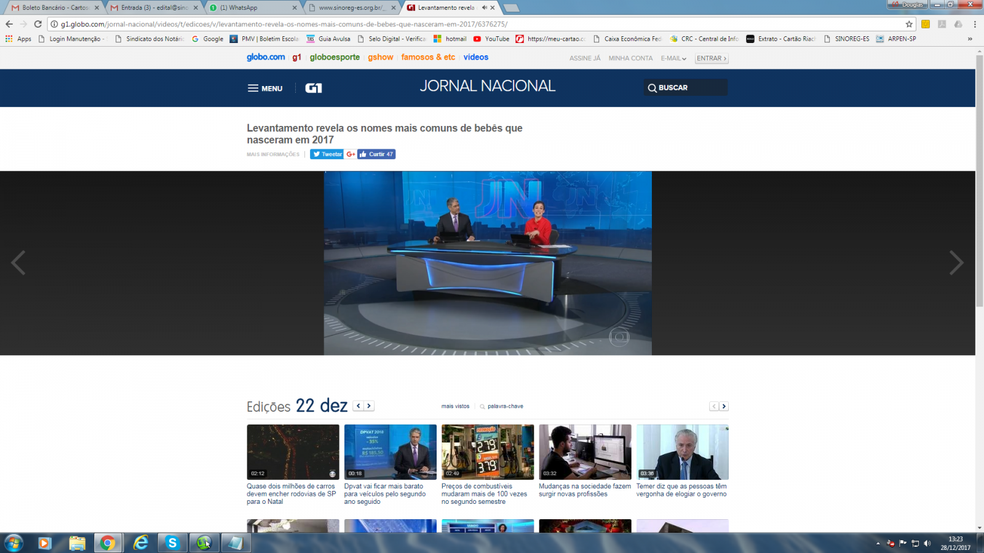Viewport: 984px width, 553px height.
Task: Click the BUSCAR search field
Action: [686, 87]
